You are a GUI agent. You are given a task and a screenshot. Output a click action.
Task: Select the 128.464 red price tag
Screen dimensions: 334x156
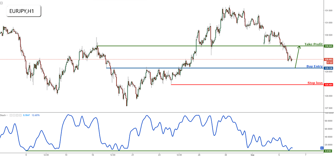[328, 85]
